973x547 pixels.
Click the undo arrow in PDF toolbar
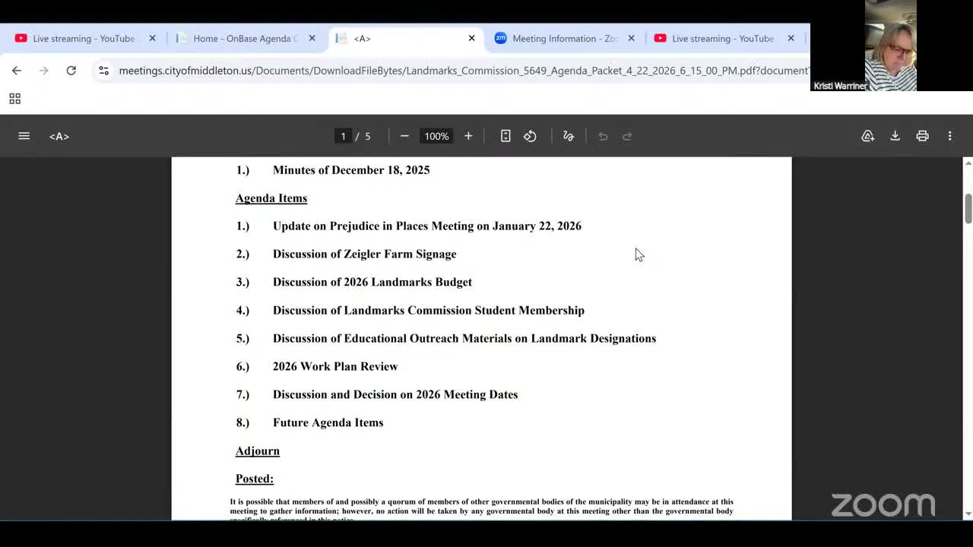click(603, 136)
